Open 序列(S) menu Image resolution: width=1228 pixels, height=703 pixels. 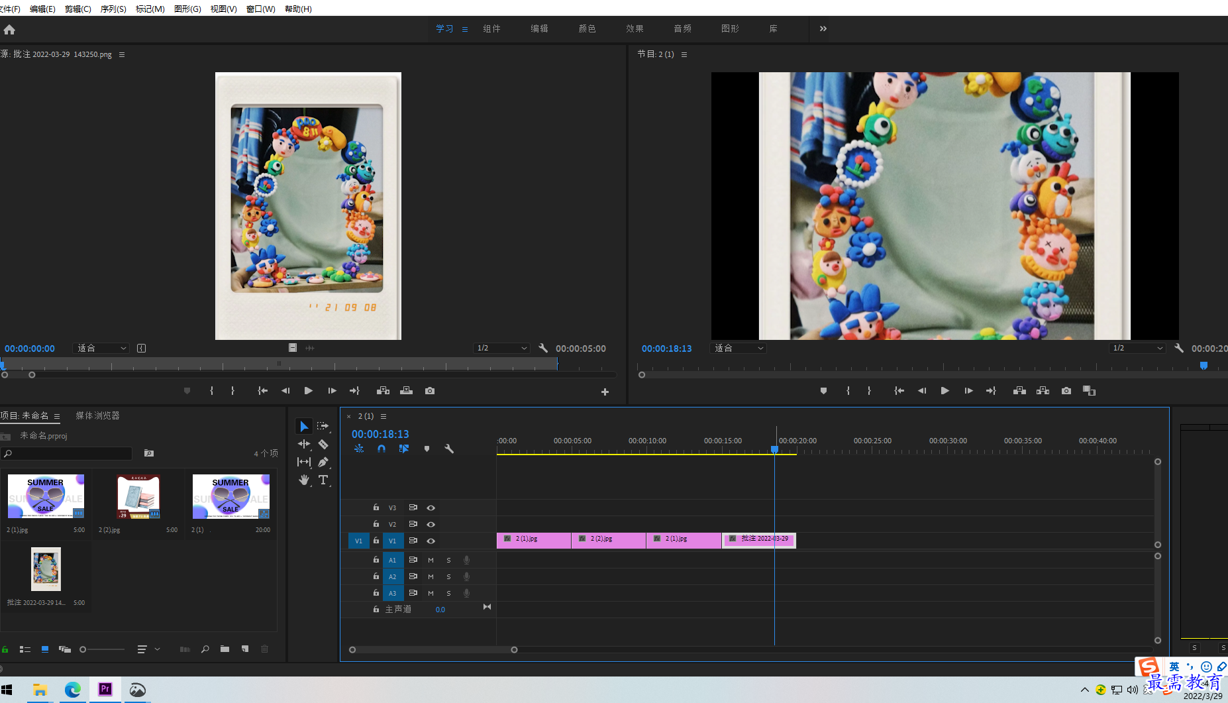click(x=113, y=9)
